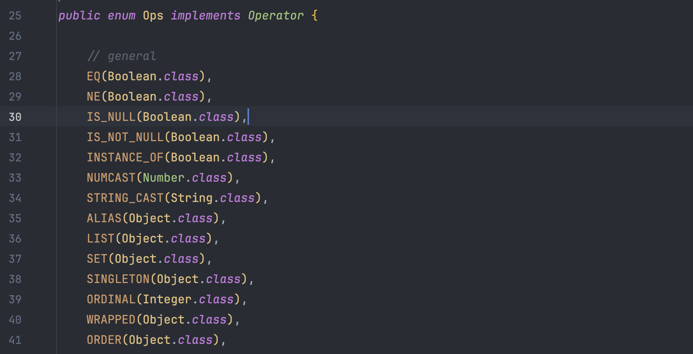693x354 pixels.
Task: Click the Integer type in ORDINAL
Action: coord(167,299)
